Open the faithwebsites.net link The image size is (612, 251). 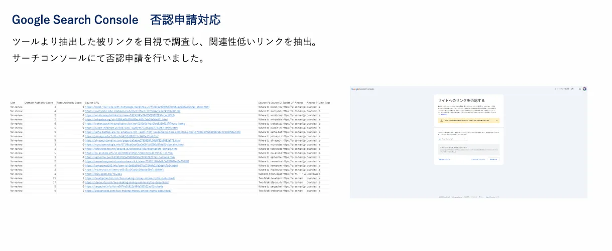click(x=131, y=149)
